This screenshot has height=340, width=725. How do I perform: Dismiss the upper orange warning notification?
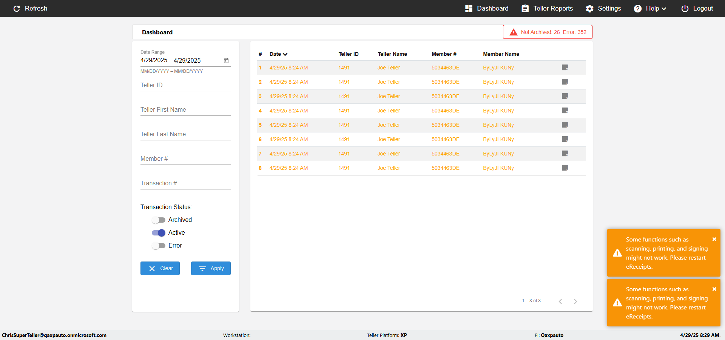point(714,239)
